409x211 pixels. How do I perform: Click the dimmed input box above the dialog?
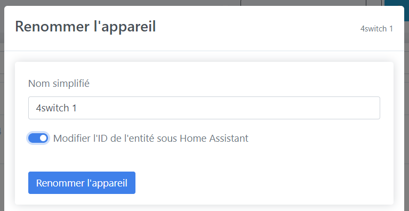(x=303, y=3)
